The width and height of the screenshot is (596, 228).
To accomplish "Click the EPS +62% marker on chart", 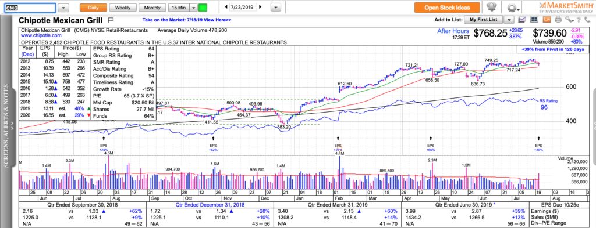I will click(213, 144).
